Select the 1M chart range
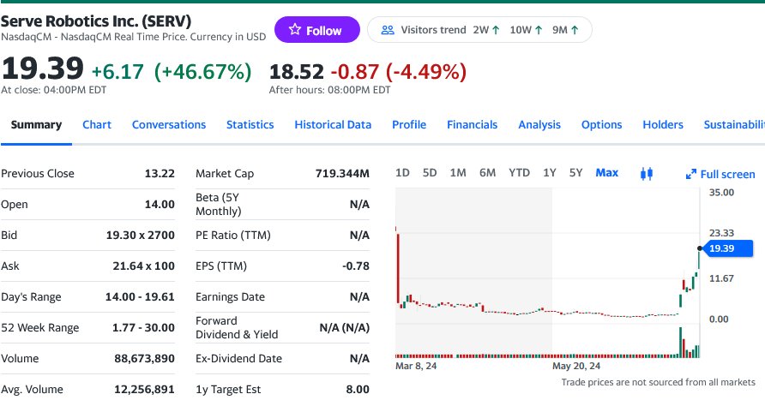The image size is (765, 412). tap(458, 173)
